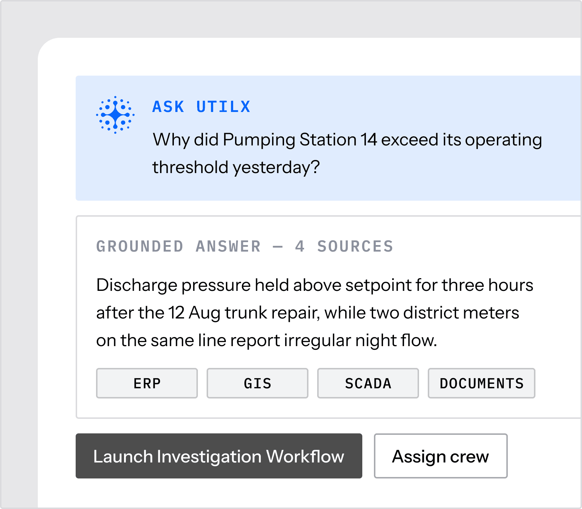Click the UtilX sparkle logo icon

click(115, 115)
